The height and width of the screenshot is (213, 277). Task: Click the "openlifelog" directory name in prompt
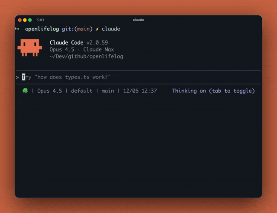click(42, 29)
